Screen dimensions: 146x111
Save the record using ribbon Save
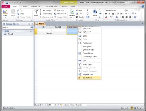tap(79, 14)
